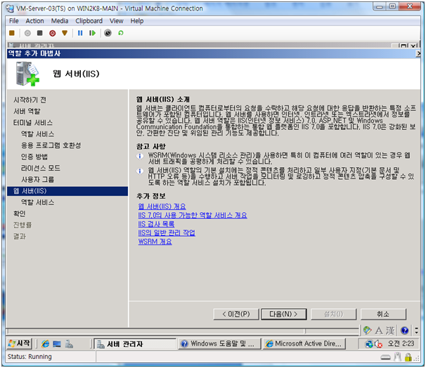Click the 취소 cancel button
This screenshot has width=426, height=368.
click(x=383, y=314)
